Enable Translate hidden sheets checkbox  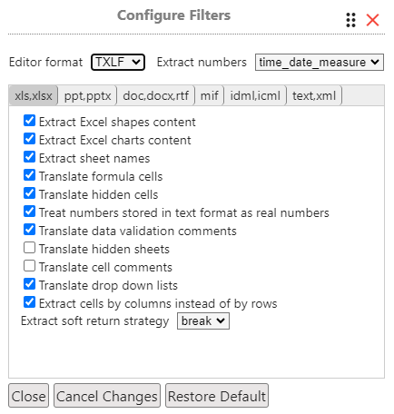point(29,248)
